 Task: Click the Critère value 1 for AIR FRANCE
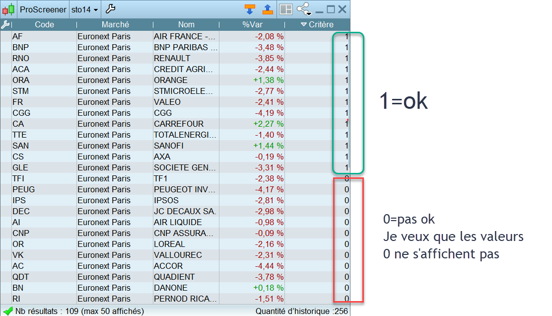[x=346, y=37]
